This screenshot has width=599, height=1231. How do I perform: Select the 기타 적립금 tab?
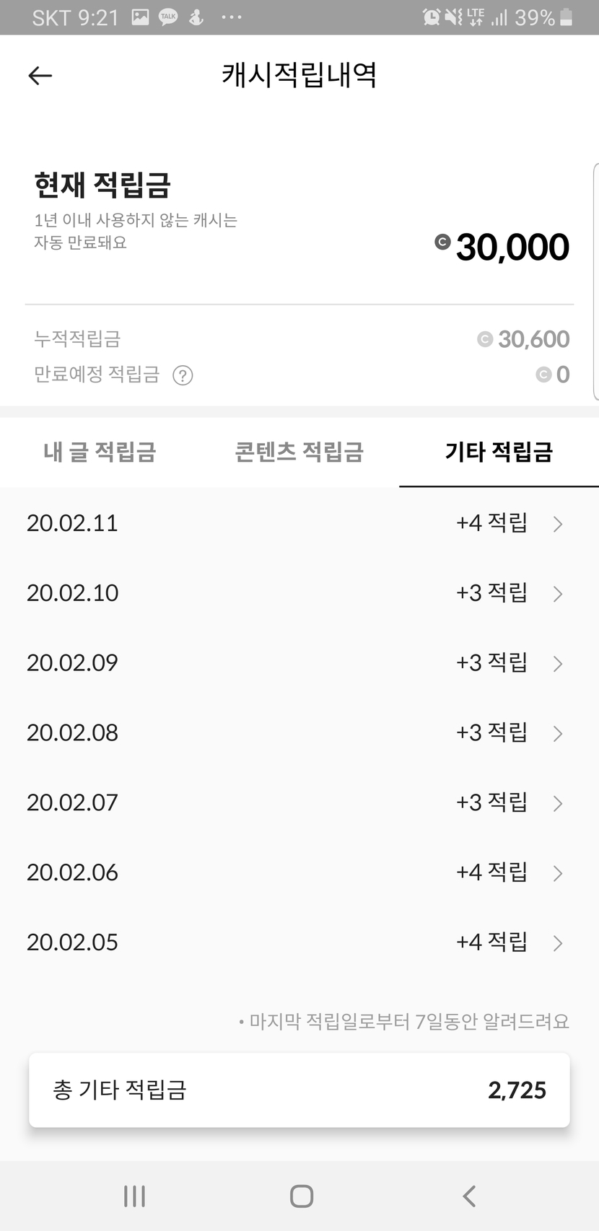(499, 452)
